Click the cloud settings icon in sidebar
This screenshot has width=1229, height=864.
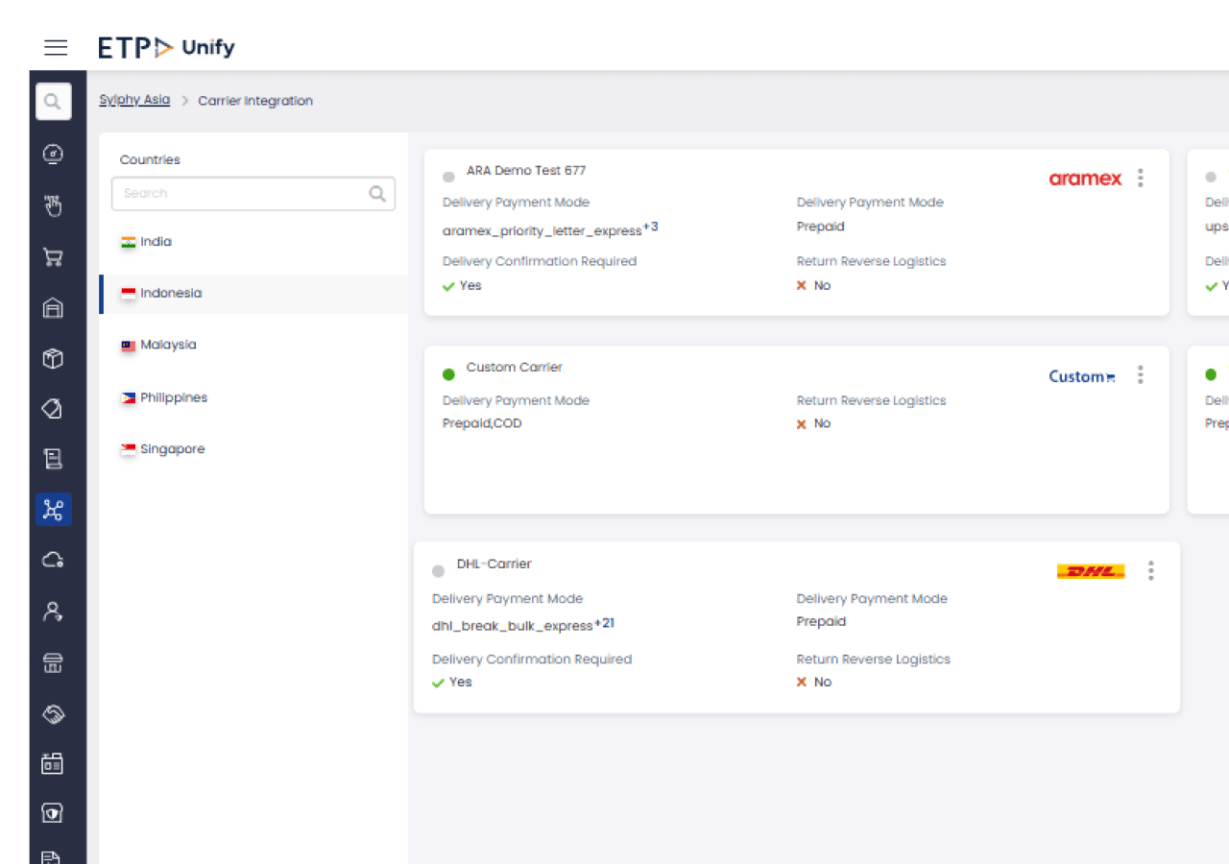point(54,560)
